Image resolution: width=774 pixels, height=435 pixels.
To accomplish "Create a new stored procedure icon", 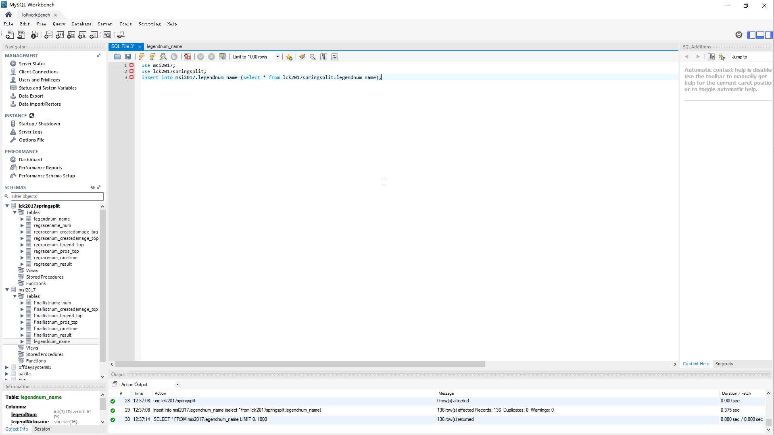I will [x=82, y=35].
